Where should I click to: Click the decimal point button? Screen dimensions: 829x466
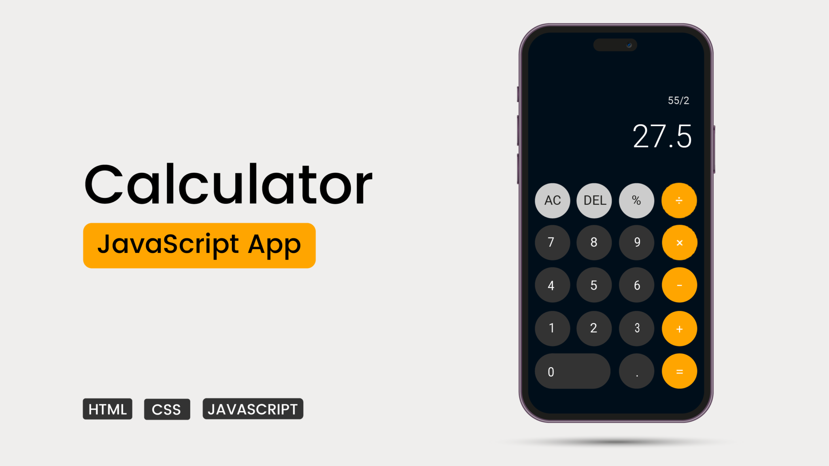click(x=637, y=372)
